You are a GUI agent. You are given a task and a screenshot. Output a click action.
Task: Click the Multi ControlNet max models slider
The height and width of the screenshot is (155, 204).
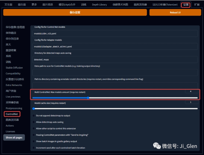coord(115,98)
